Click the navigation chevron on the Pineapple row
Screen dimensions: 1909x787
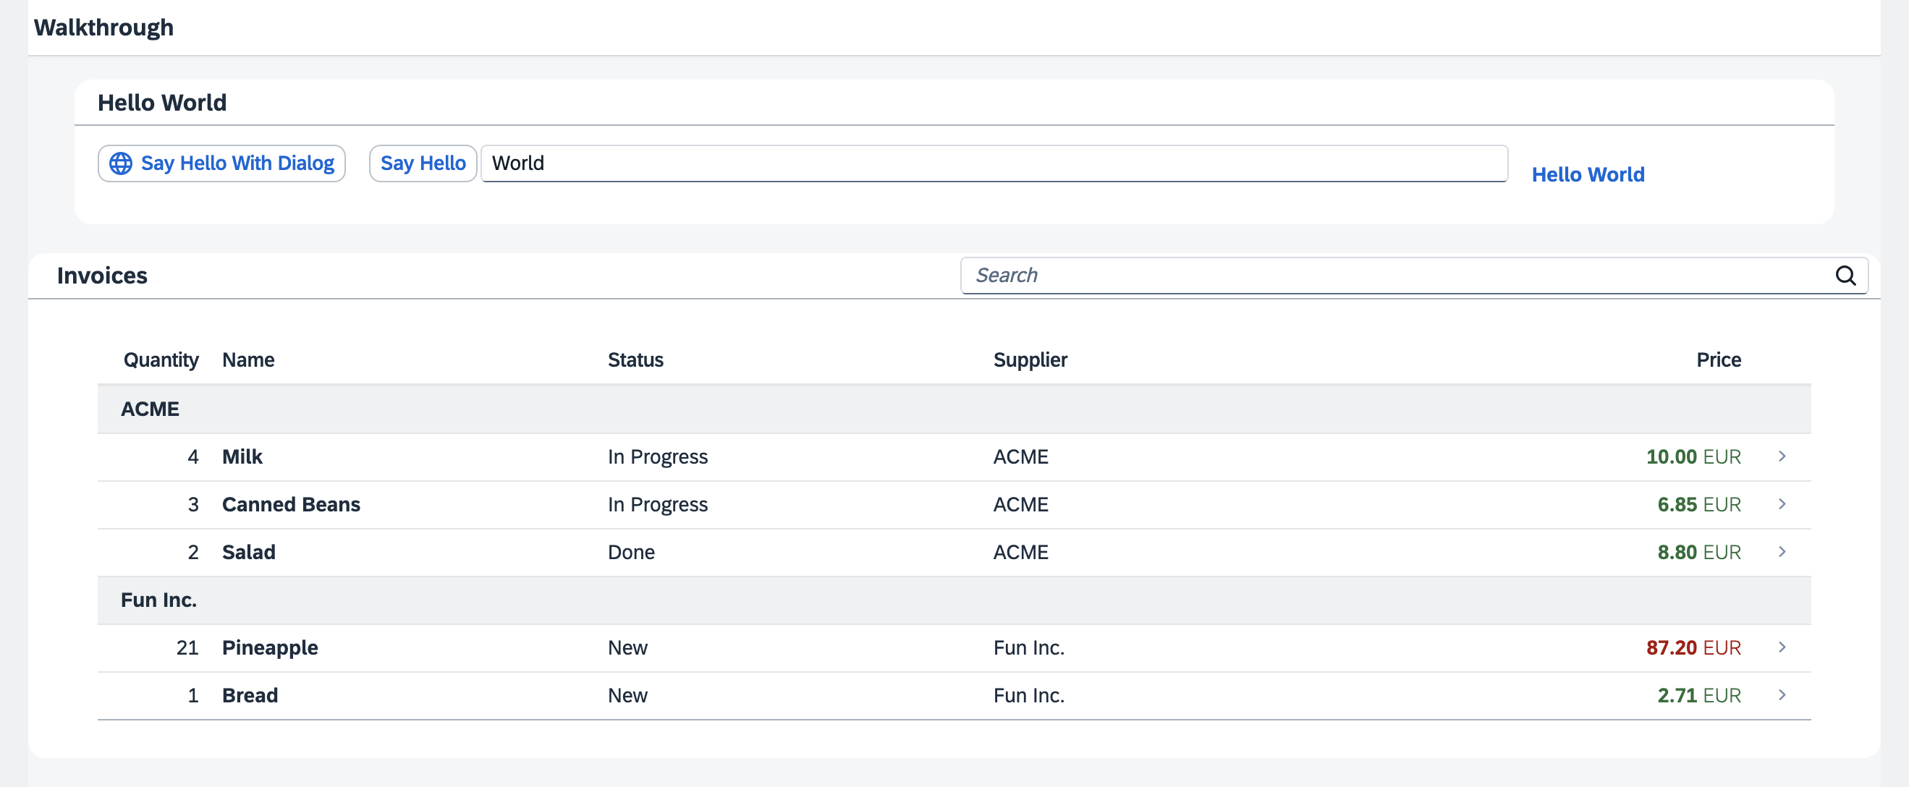coord(1783,647)
